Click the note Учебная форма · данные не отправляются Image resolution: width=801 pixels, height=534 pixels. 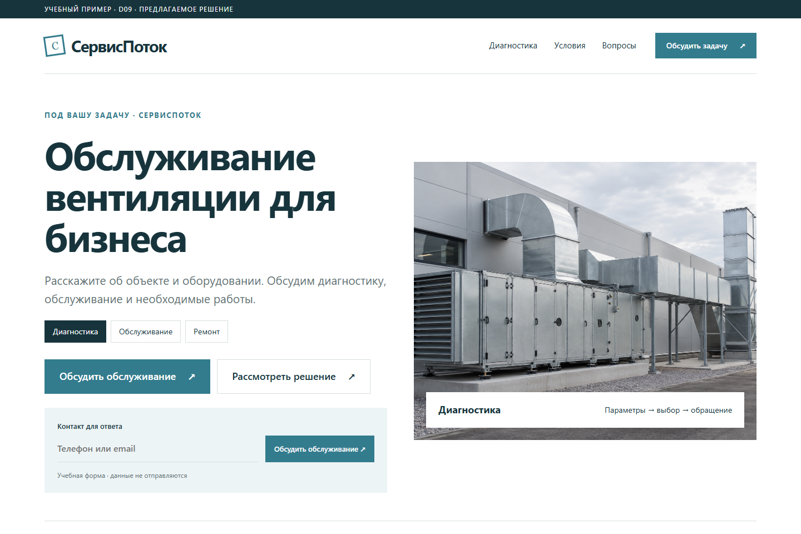[x=122, y=476]
